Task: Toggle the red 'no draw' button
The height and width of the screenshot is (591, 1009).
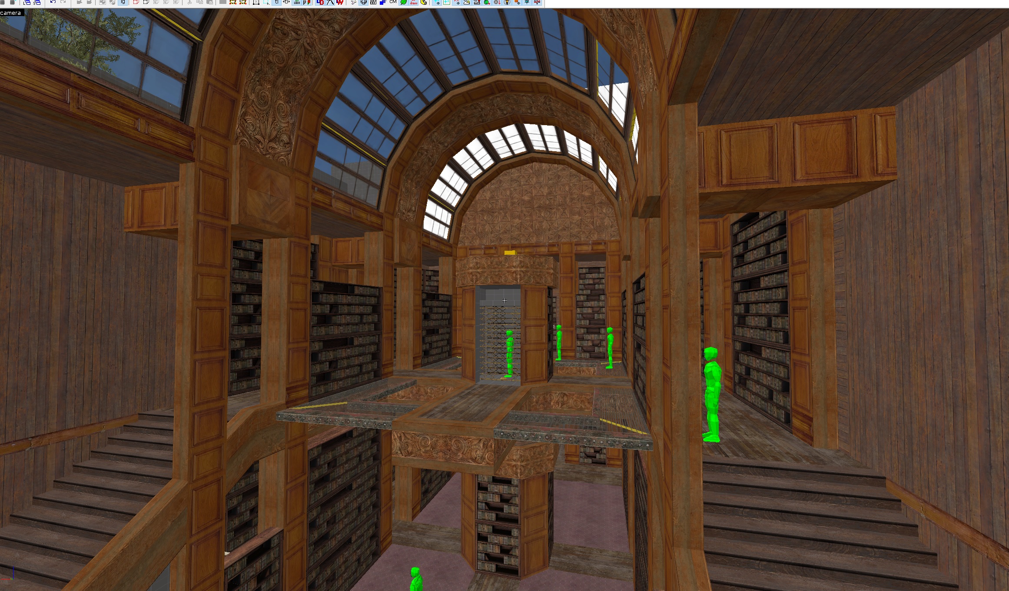Action: 413,3
